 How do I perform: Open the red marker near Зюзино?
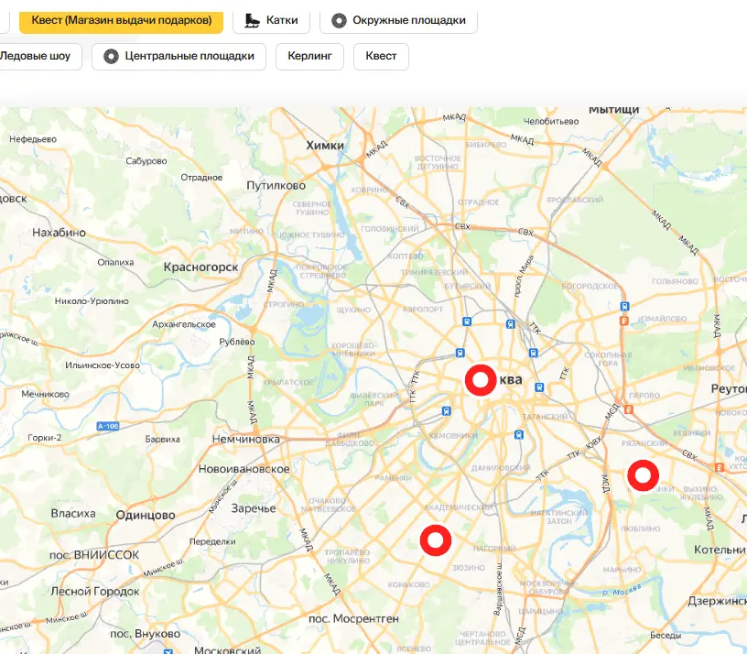pos(436,540)
